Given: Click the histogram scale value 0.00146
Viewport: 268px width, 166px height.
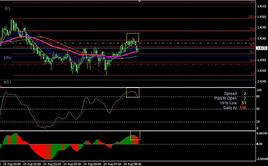Looking at the screenshot, I should point(262,133).
